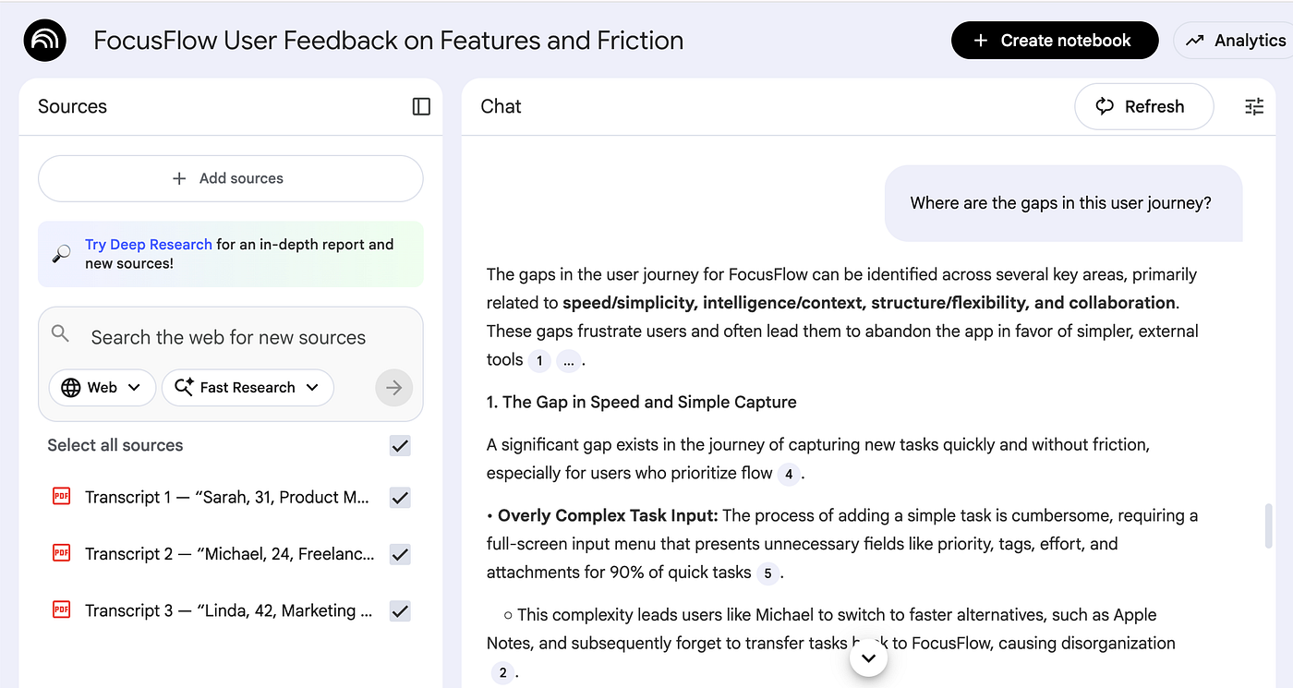Open the Fast Research mode dropdown

[247, 388]
